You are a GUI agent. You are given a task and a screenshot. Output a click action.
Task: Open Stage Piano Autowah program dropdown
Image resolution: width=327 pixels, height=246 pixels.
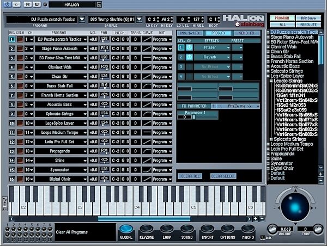(84, 49)
